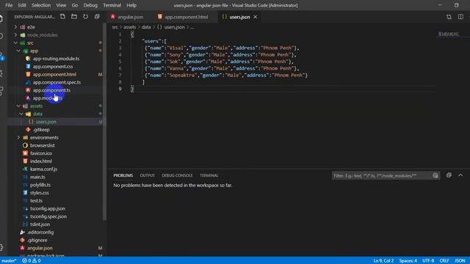The image size is (470, 264).
Task: Click errors and warnings count in status bar
Action: pyautogui.click(x=31, y=261)
